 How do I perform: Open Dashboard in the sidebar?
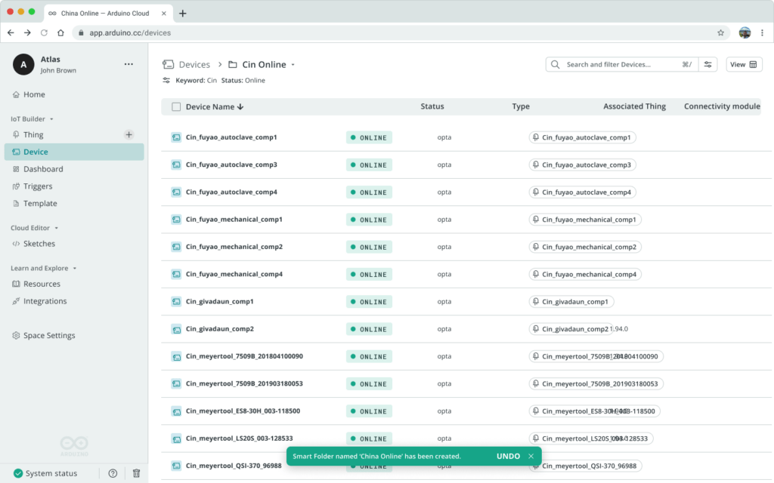[43, 169]
